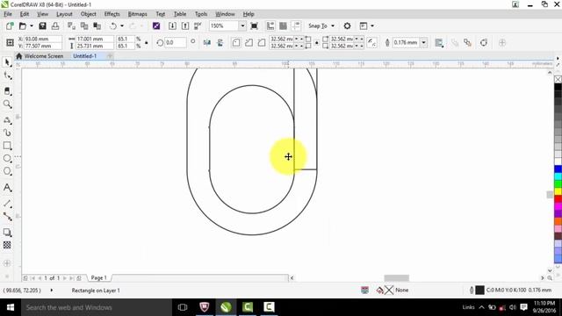Toggle Show Guidelines button
This screenshot has width=562, height=316.
(296, 25)
